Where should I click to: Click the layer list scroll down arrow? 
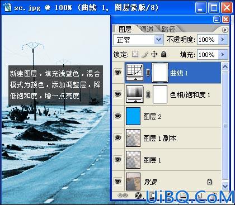tap(225, 186)
